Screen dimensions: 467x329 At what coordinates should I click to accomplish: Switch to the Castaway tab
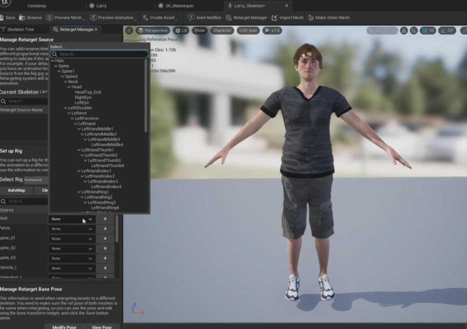click(x=36, y=5)
